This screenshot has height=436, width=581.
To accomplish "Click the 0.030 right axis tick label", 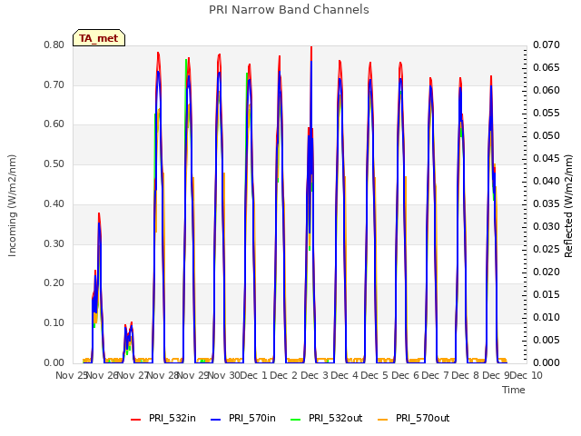I will pyautogui.click(x=547, y=226).
